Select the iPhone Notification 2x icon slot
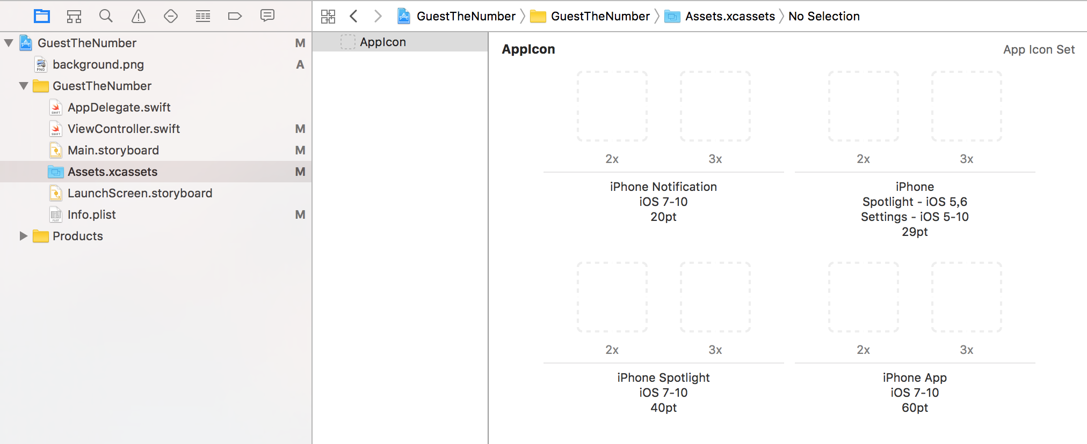Viewport: 1087px width, 444px height. [x=612, y=106]
